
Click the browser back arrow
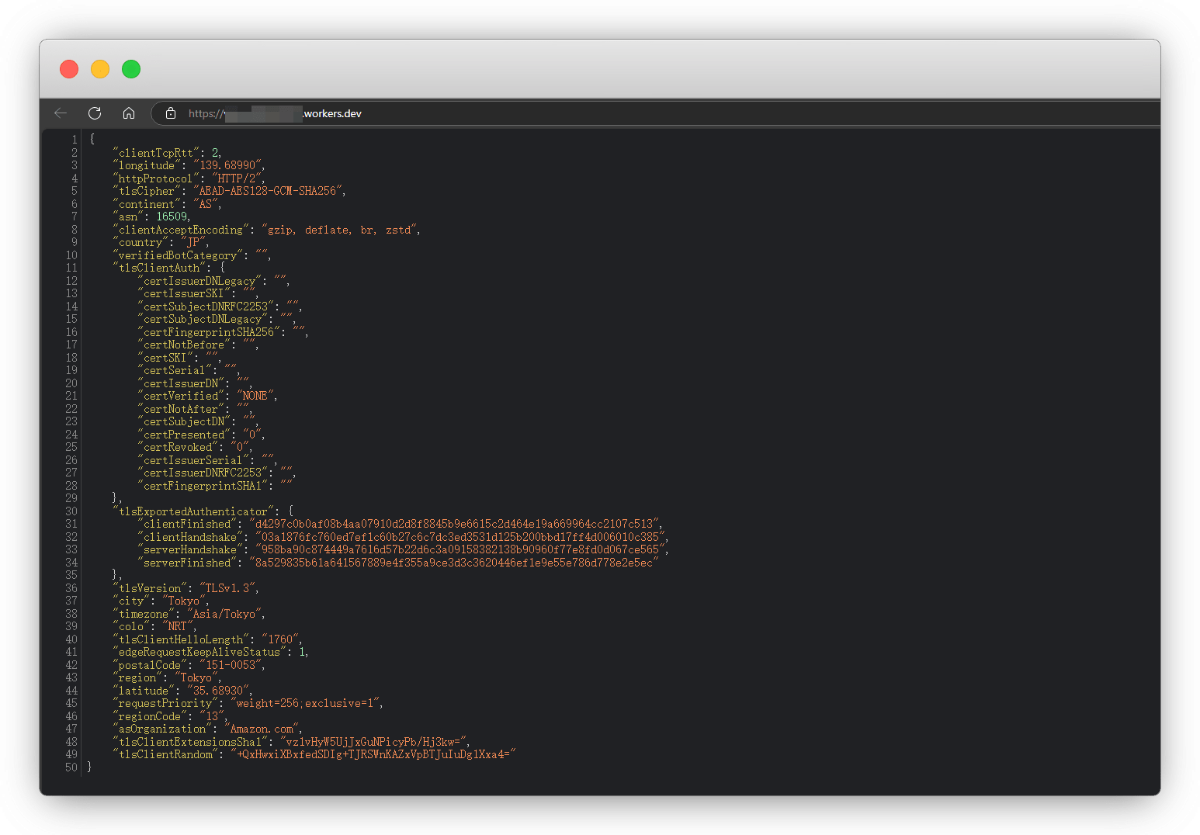point(61,113)
